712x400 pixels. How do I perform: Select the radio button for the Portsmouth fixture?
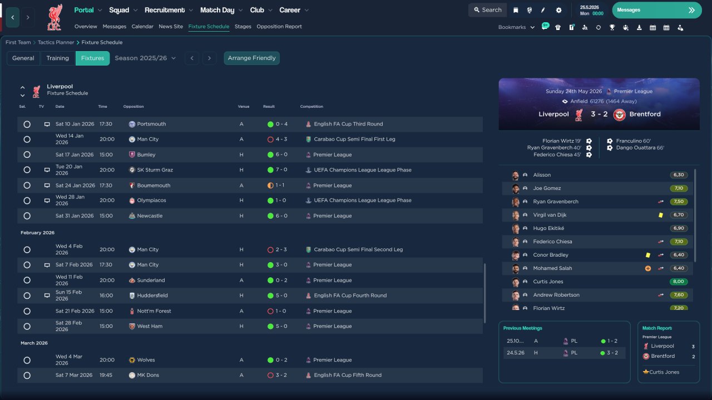coord(27,124)
